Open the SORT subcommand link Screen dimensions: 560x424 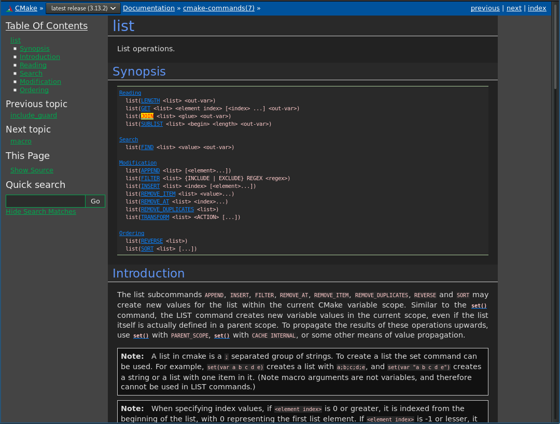point(147,249)
